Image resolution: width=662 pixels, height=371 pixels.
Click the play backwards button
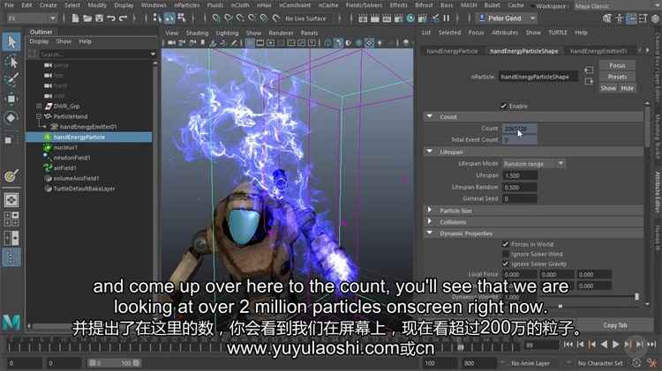[x=604, y=345]
